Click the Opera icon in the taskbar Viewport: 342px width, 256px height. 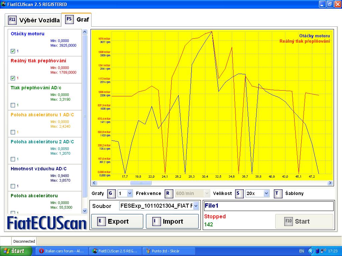pos(41,251)
